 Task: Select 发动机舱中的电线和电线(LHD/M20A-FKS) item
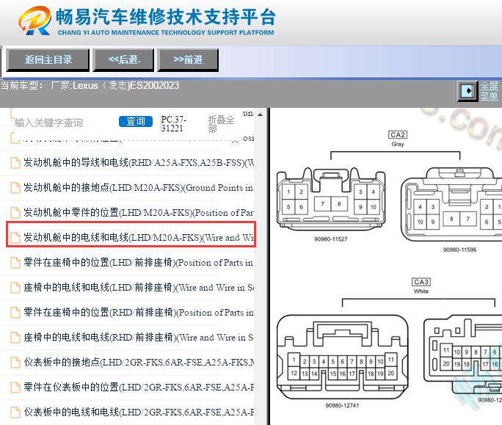(x=139, y=238)
